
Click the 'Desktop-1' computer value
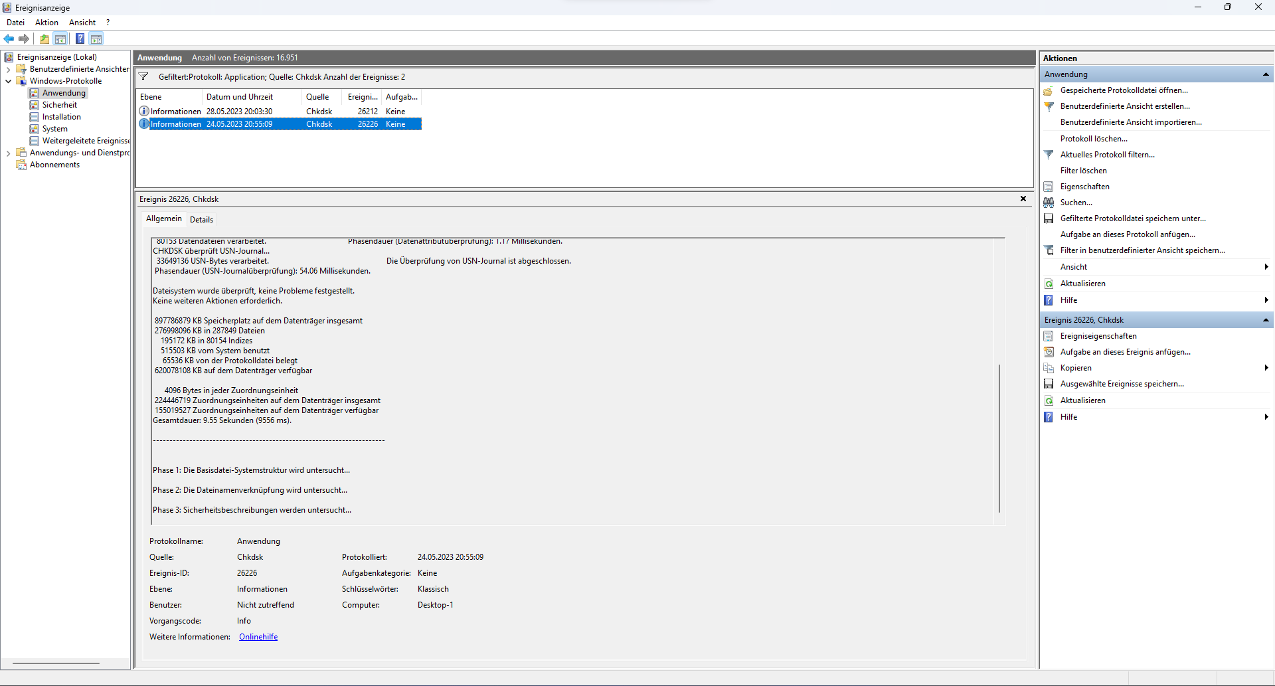pos(436,605)
